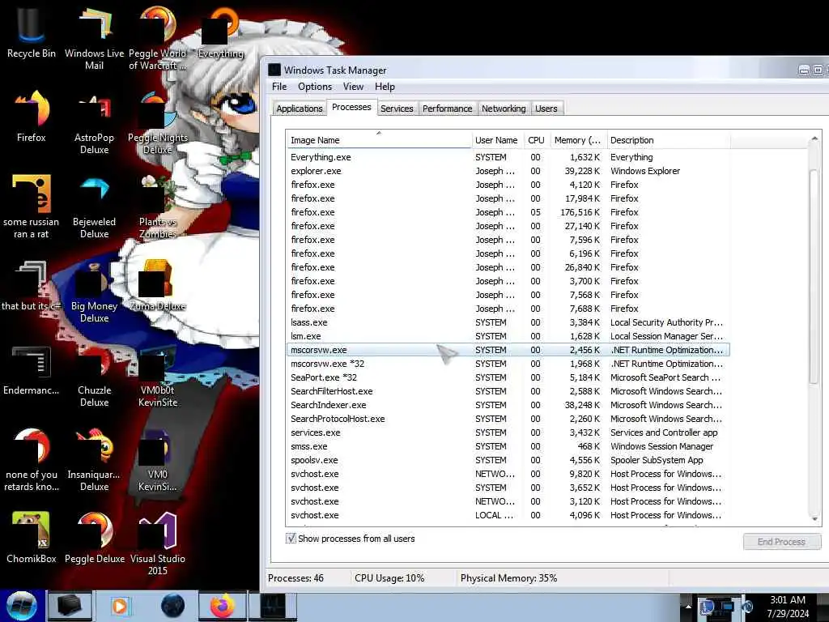
Task: Select the ChomikBox desktop icon
Action: coord(31,538)
